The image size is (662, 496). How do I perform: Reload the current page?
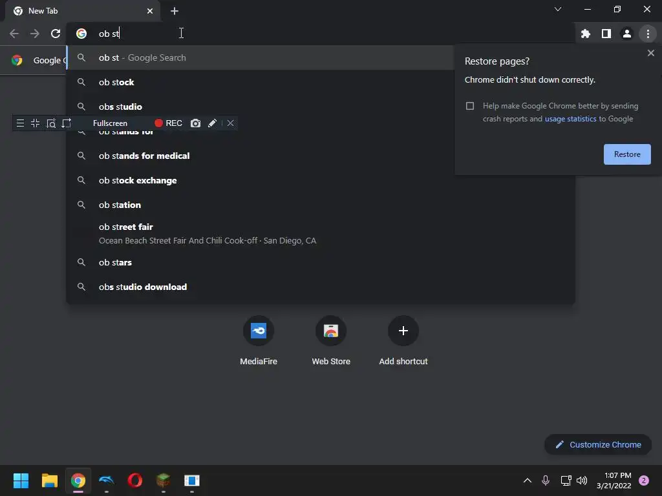(x=56, y=34)
